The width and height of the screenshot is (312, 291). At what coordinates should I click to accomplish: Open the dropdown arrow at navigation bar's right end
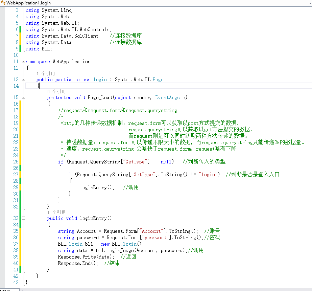pos(310,3)
